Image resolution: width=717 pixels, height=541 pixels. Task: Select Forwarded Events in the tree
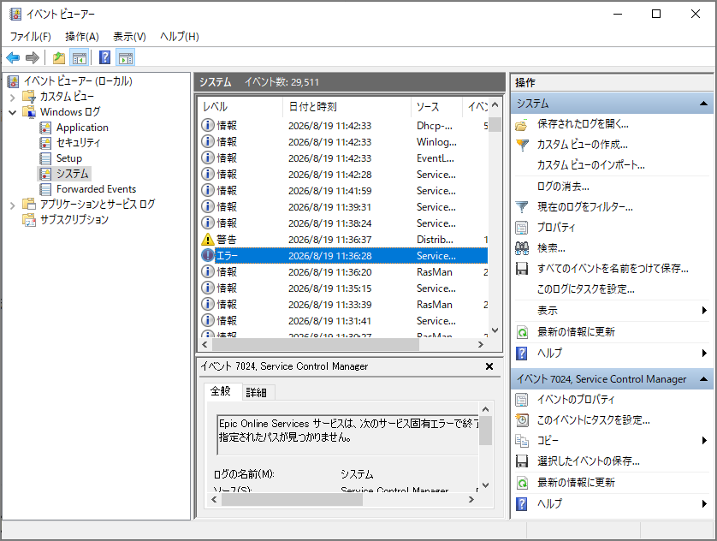click(x=96, y=189)
